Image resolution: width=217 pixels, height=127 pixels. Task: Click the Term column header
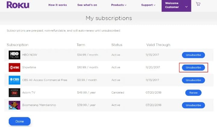[81, 45]
